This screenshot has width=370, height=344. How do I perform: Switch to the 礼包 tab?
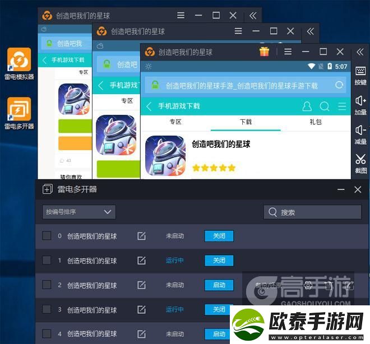click(316, 122)
